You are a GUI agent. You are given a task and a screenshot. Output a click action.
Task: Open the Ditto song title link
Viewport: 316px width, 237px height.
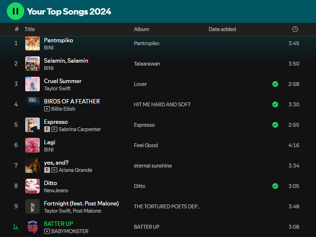[x=50, y=183]
